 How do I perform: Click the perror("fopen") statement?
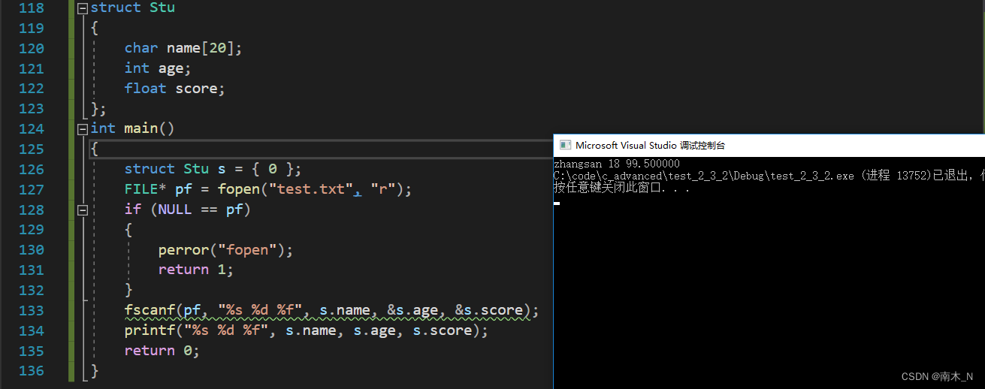[225, 249]
